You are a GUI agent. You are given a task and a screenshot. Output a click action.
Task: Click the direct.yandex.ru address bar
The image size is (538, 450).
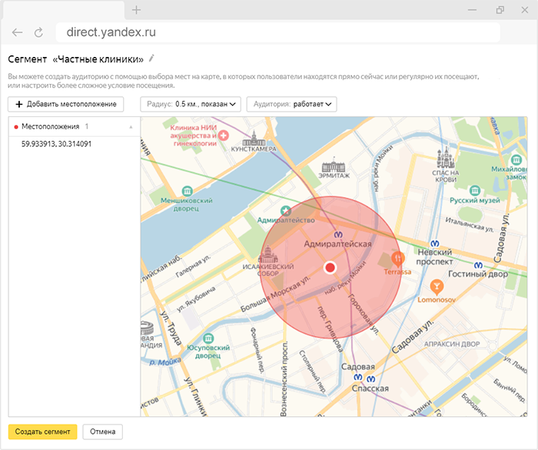pos(277,32)
